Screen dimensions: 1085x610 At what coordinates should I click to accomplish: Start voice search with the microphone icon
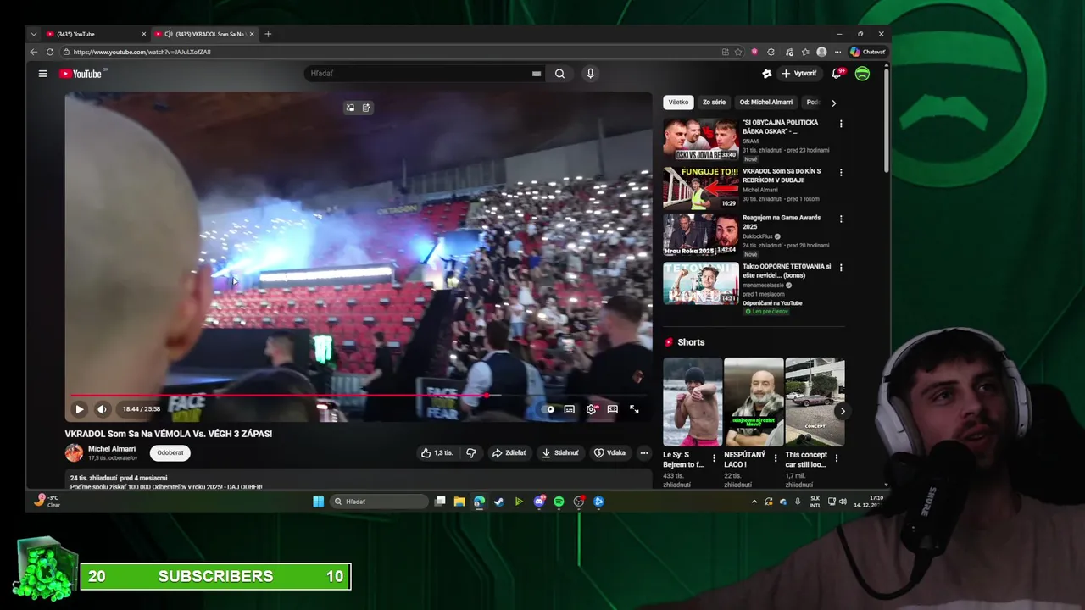[x=591, y=74]
